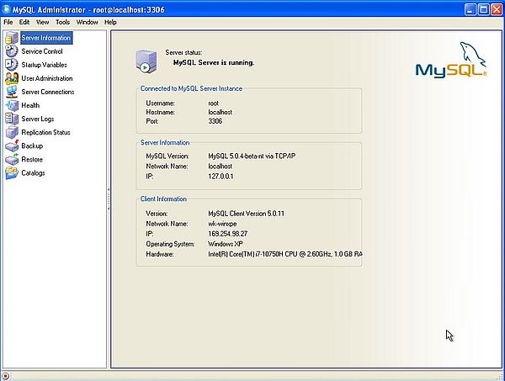This screenshot has height=381, width=505.
Task: Click the Startup Variables icon
Action: point(12,65)
